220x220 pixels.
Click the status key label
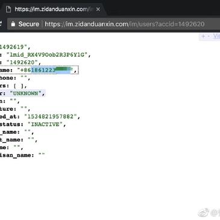(11, 124)
